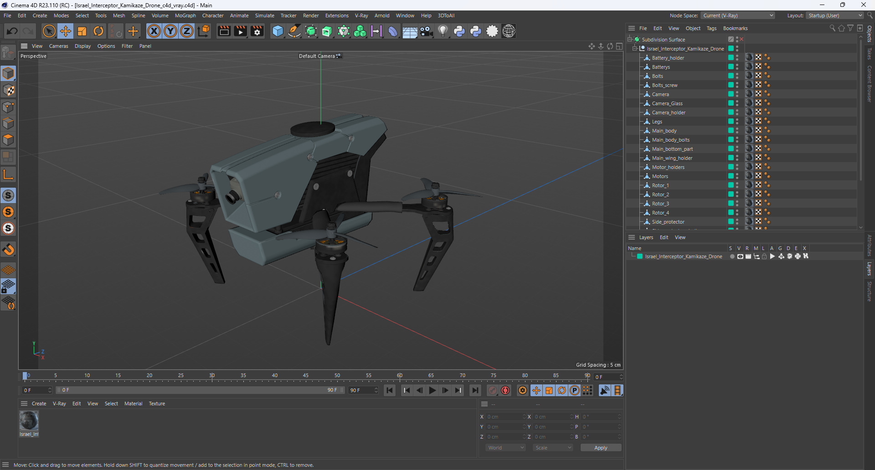875x470 pixels.
Task: Click Camera_Glass layer color swatch
Action: point(731,103)
